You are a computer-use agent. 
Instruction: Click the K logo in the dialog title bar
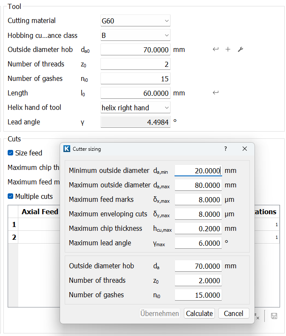point(67,149)
